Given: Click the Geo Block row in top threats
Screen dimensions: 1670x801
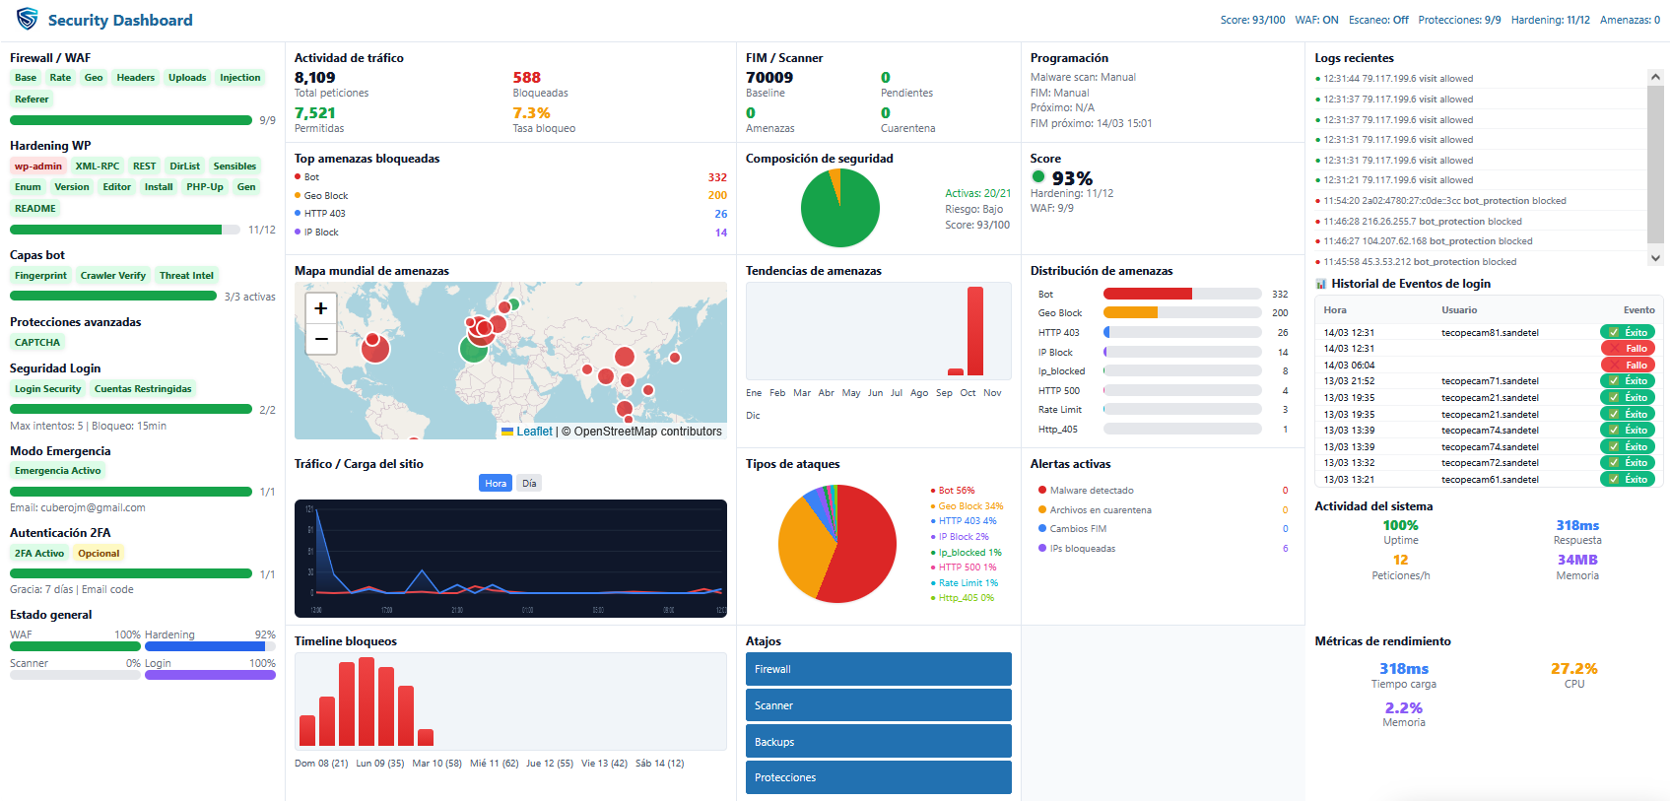Looking at the screenshot, I should 510,195.
